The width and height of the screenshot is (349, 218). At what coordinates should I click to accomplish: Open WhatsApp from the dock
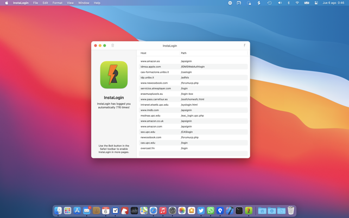(211, 210)
